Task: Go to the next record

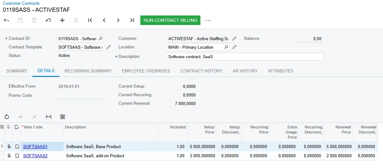Action: pyautogui.click(x=118, y=20)
